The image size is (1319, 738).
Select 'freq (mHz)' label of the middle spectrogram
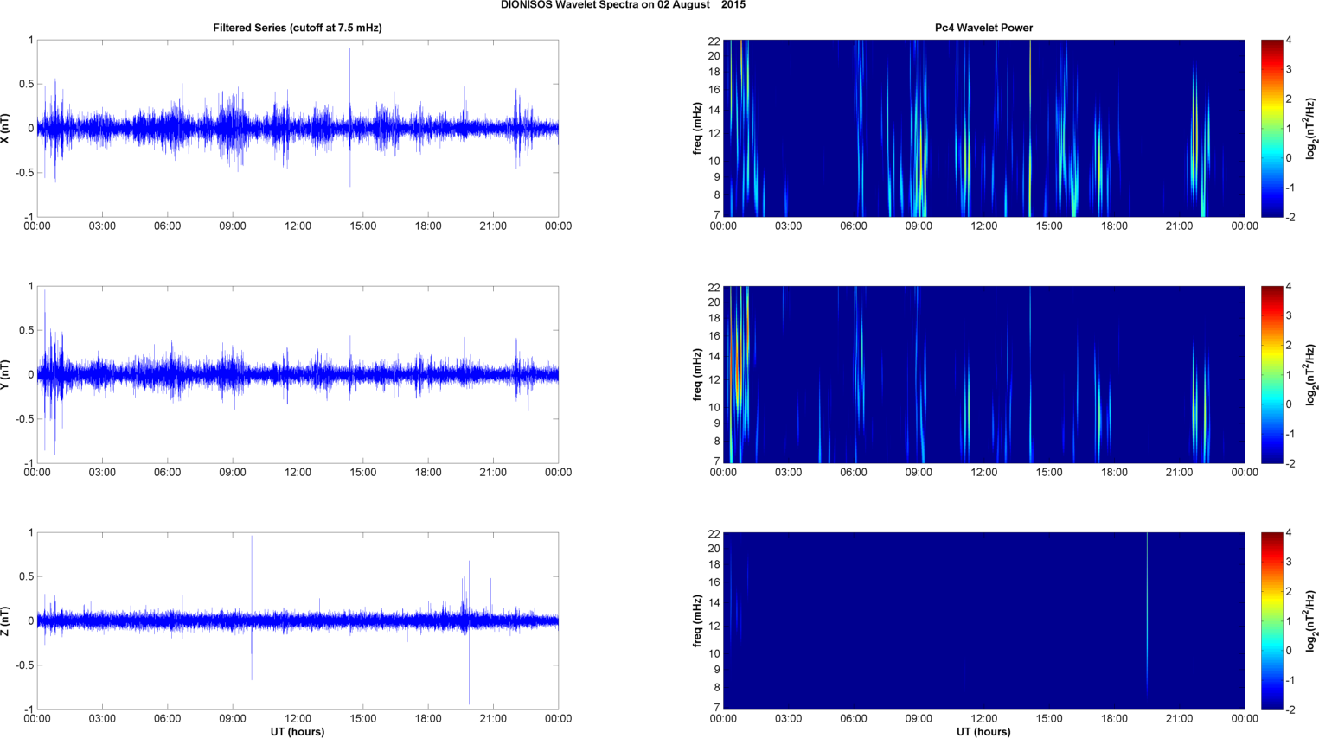pyautogui.click(x=697, y=375)
